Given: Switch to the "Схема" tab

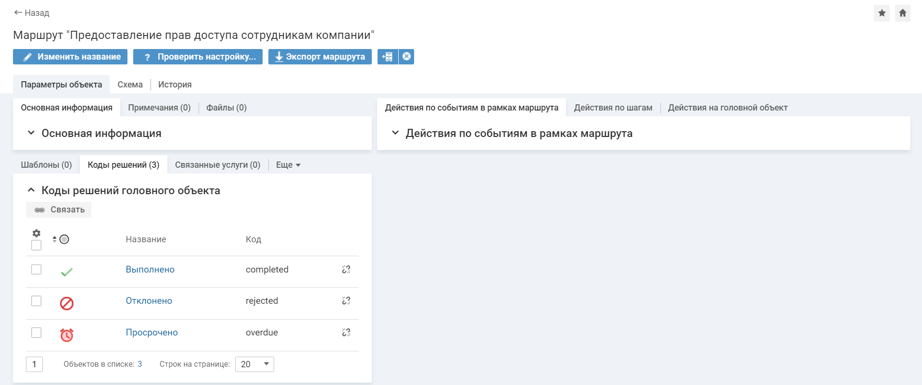Looking at the screenshot, I should [x=130, y=85].
